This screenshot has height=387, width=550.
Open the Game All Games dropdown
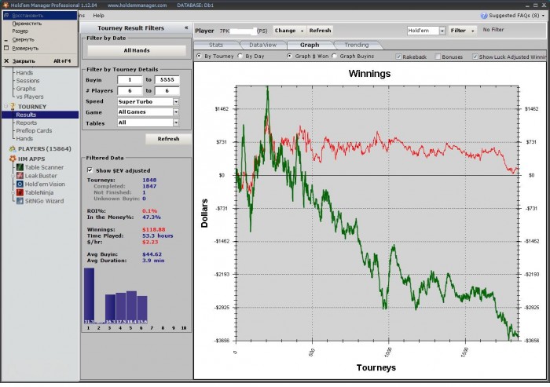pyautogui.click(x=176, y=112)
